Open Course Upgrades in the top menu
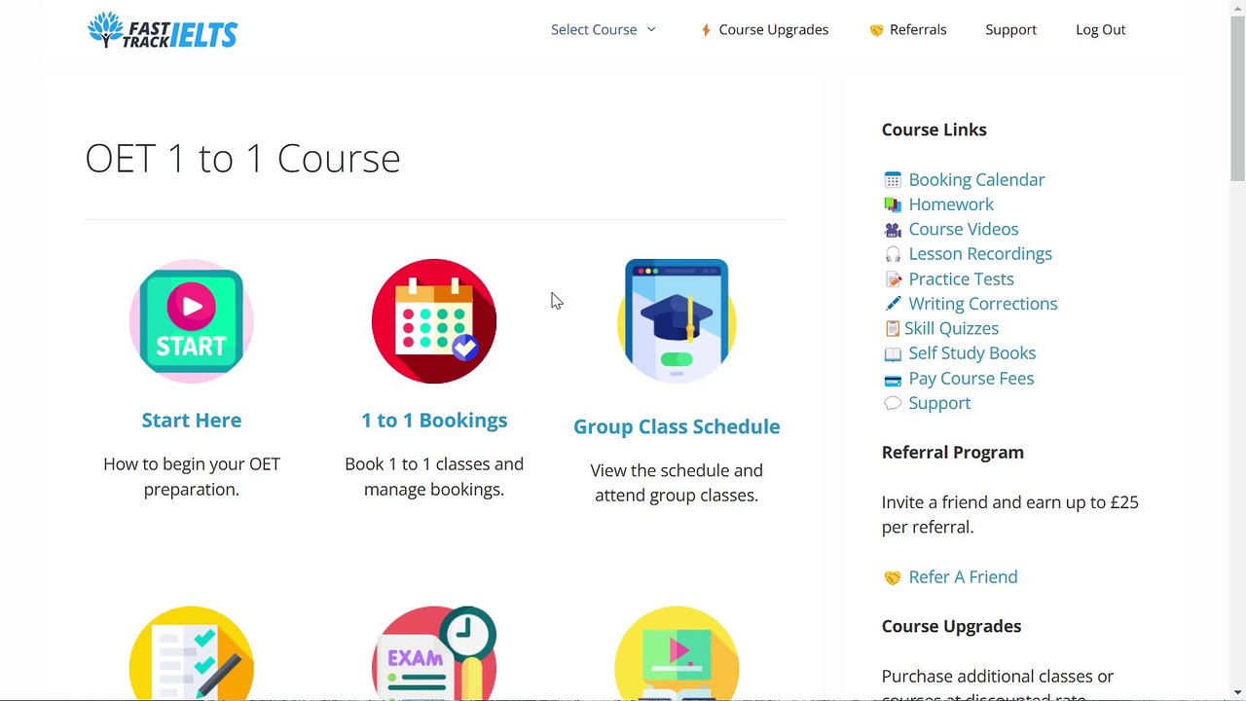 [x=764, y=29]
